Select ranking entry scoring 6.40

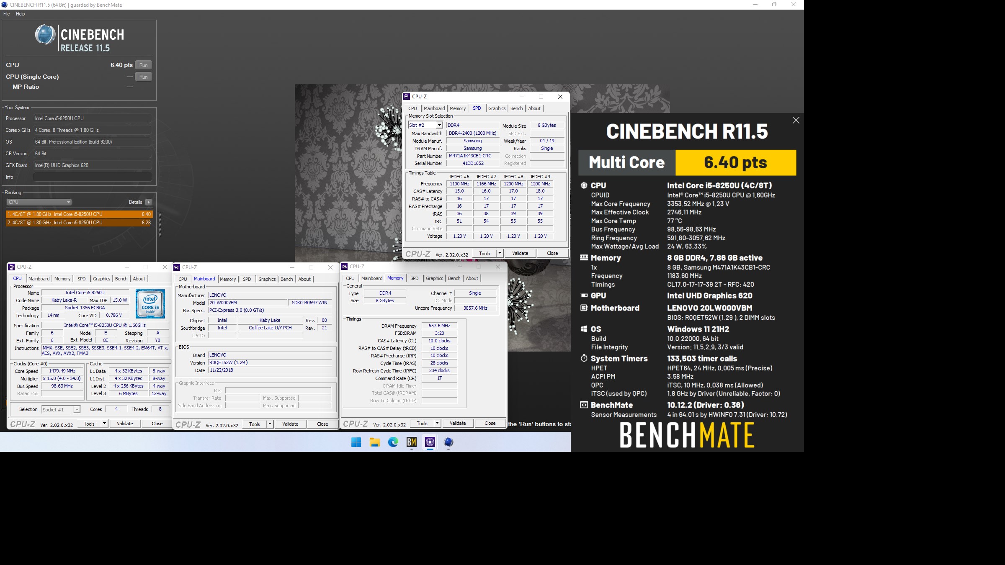coord(79,214)
